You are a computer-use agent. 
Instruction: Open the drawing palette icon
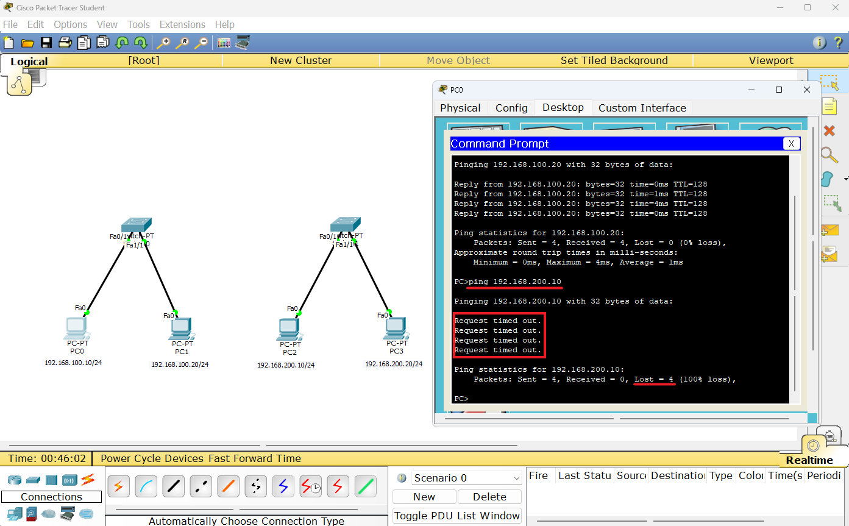pos(224,43)
